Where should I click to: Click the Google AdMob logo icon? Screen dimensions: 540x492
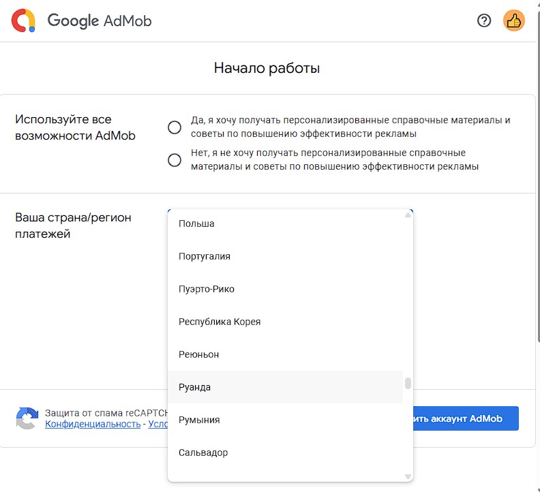[x=23, y=20]
